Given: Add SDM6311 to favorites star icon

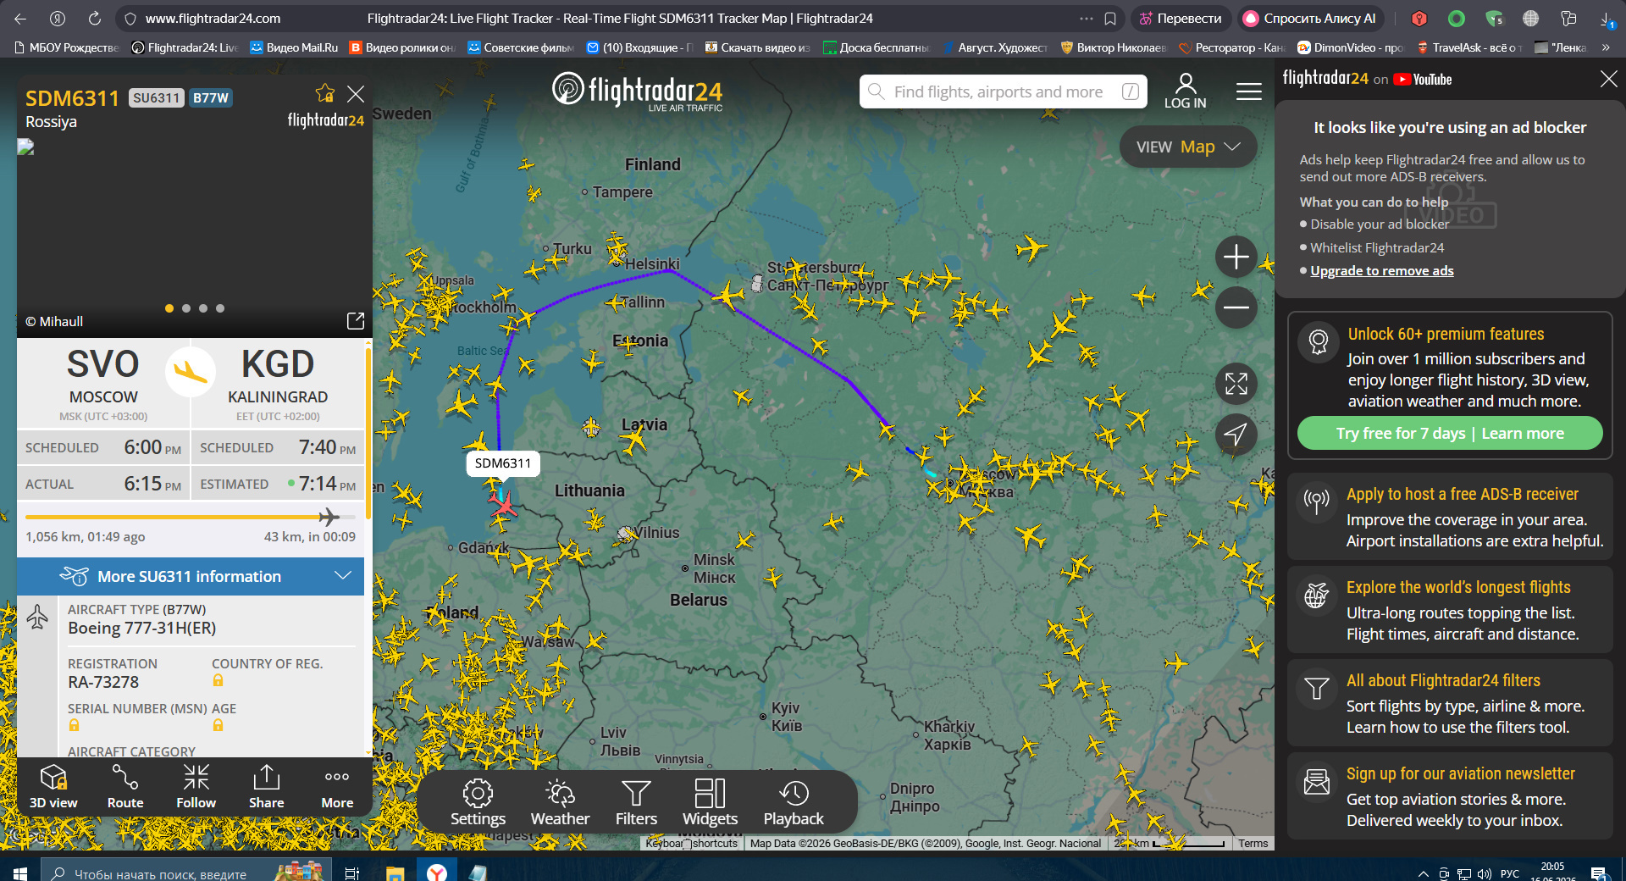Looking at the screenshot, I should (x=325, y=93).
